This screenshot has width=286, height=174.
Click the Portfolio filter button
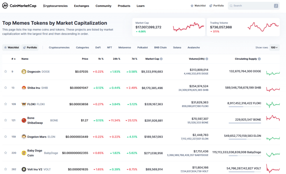pyautogui.click(x=30, y=48)
